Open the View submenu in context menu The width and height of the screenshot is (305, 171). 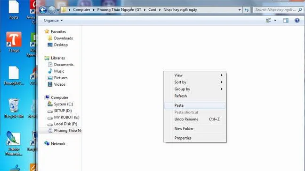195,75
